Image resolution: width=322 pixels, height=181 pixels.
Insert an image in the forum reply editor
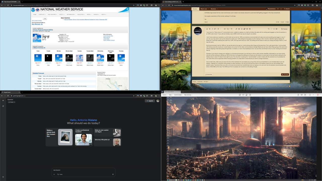(x=239, y=29)
